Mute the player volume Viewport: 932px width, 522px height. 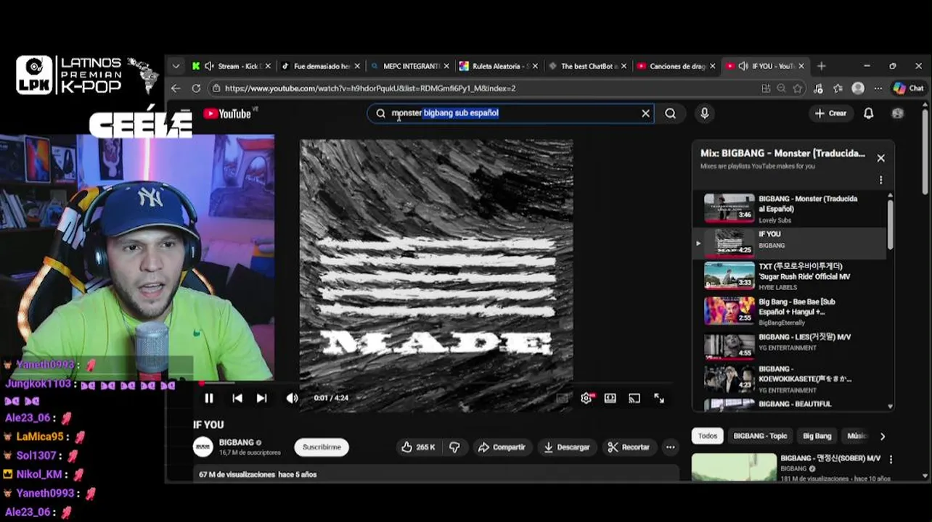292,398
